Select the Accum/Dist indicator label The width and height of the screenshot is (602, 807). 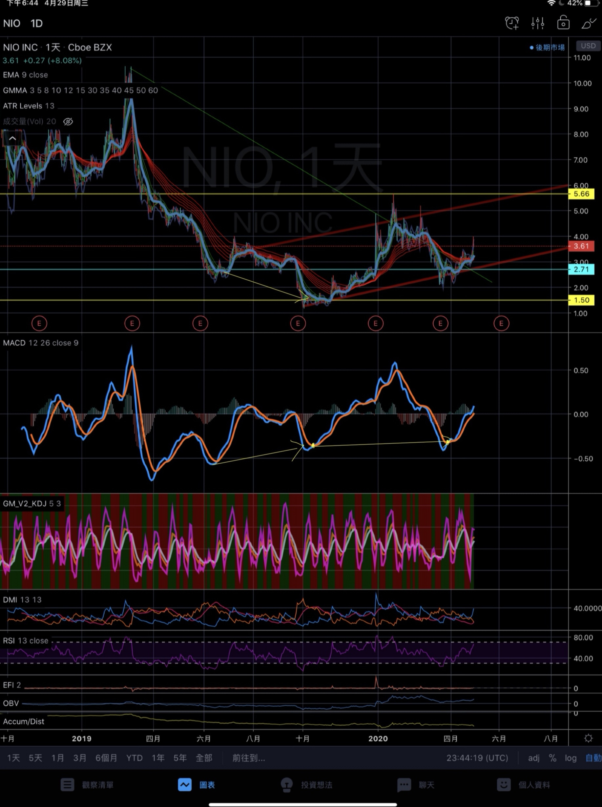[x=24, y=721]
